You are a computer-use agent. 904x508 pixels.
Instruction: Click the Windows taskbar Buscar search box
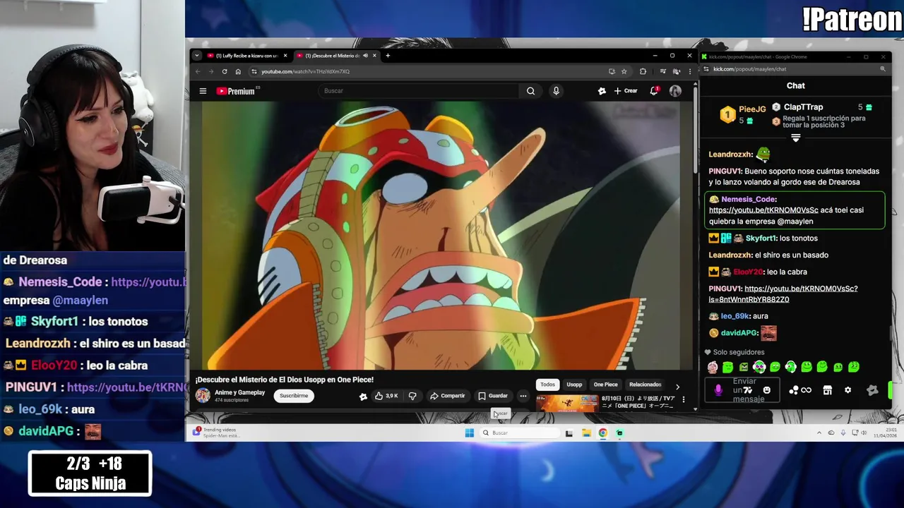point(521,433)
